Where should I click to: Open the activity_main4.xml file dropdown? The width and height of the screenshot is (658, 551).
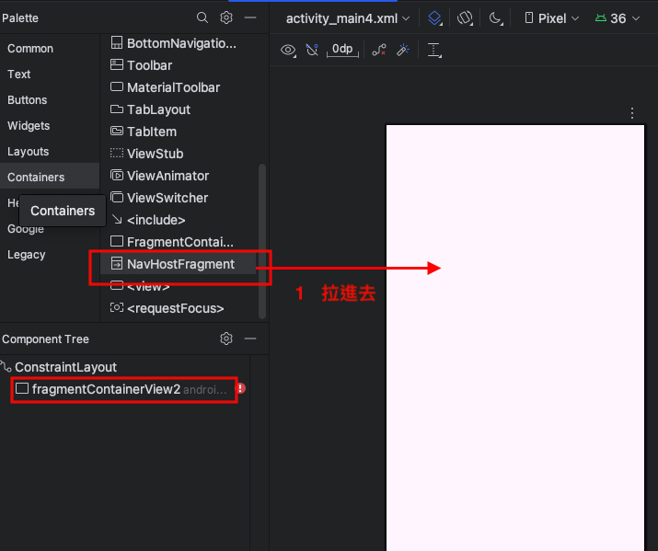click(x=352, y=18)
